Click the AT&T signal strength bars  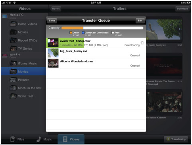(x=3, y=3)
